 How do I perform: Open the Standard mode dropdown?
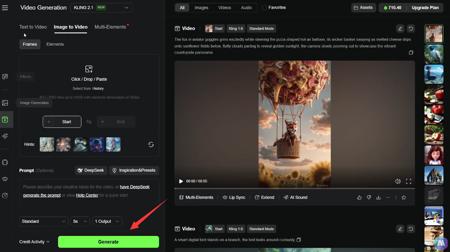click(x=43, y=221)
